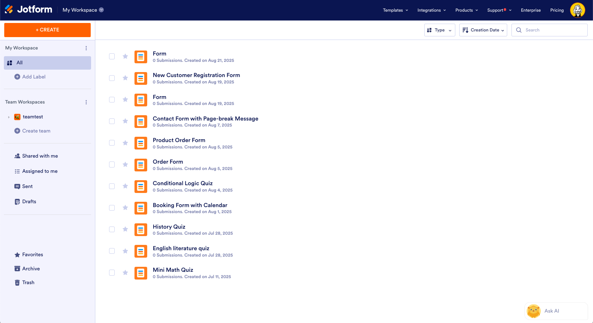
Task: Star the English literature quiz
Action: pos(125,251)
